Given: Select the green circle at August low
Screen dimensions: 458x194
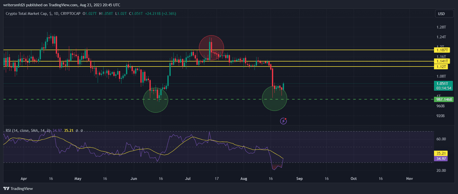Looking at the screenshot, I should 274,99.
